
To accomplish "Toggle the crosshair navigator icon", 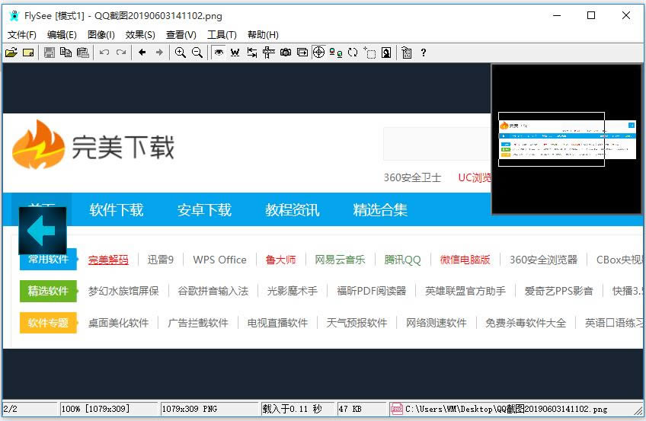I will tap(319, 53).
